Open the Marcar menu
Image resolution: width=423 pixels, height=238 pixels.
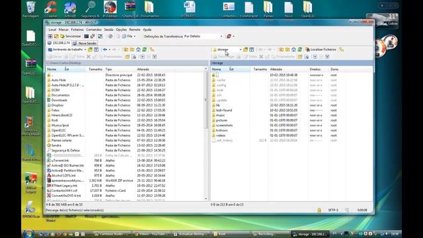coord(63,29)
